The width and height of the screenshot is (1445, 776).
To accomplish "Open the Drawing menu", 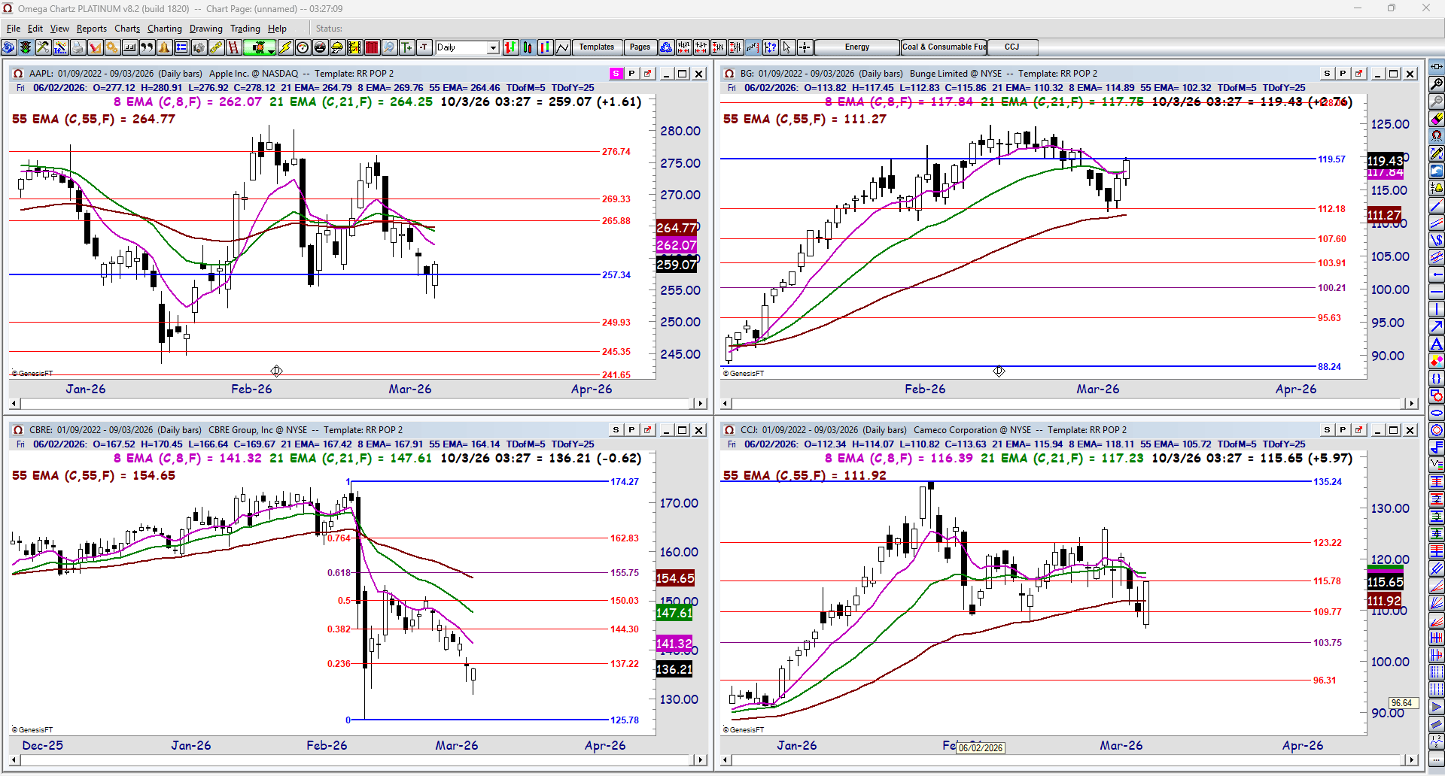I will coord(206,29).
